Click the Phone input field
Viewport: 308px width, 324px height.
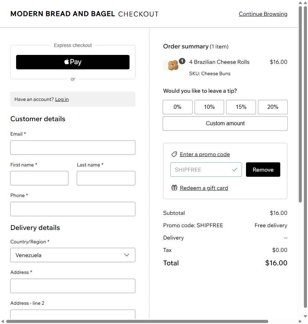pos(72,209)
